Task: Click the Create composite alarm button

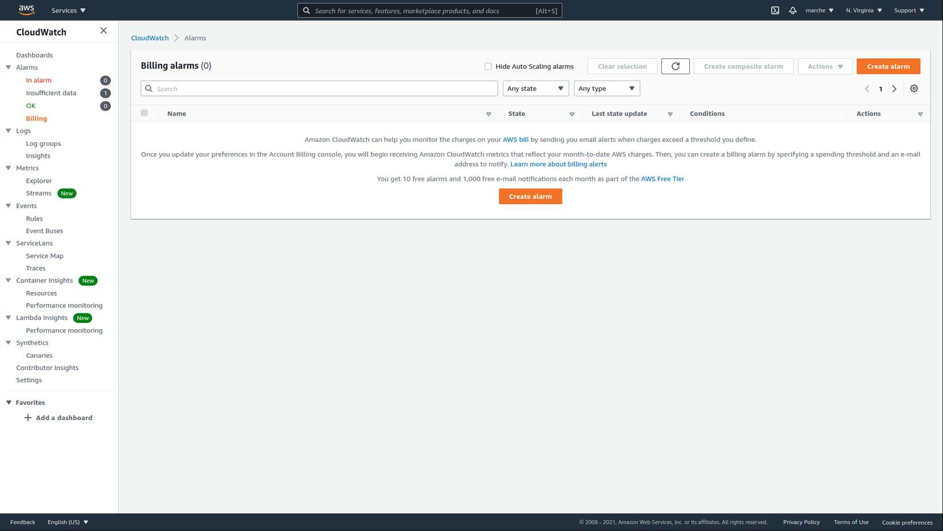Action: pos(744,66)
